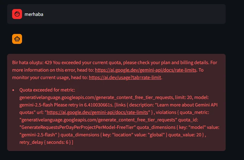
Task: Open the ai.dev usage rate-limit link
Action: pyautogui.click(x=125, y=78)
